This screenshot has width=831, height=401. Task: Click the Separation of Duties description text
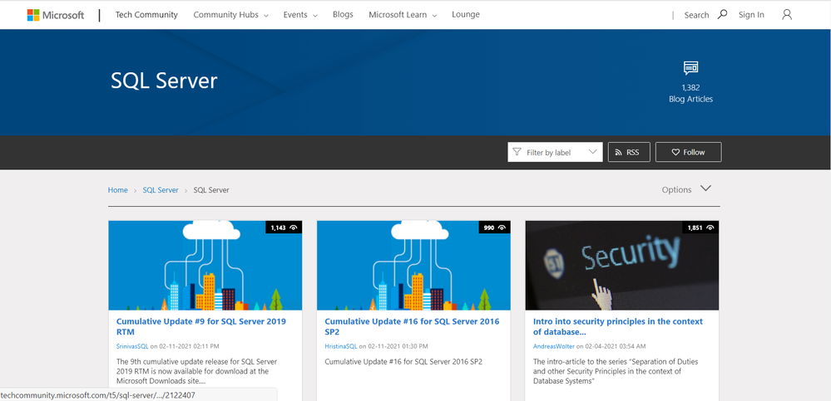tap(616, 371)
